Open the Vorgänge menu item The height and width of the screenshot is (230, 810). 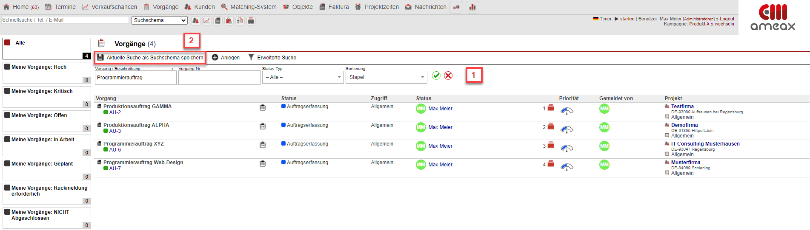[161, 7]
